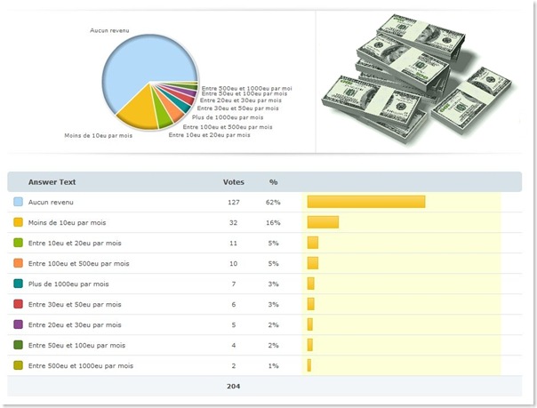Screen dimensions: 537x408
Task: Click the orange Entre 100eu et 500eu swatch
Action: (x=18, y=263)
